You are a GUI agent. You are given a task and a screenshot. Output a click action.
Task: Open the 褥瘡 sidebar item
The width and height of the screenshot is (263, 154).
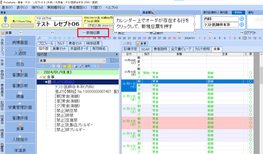20,95
